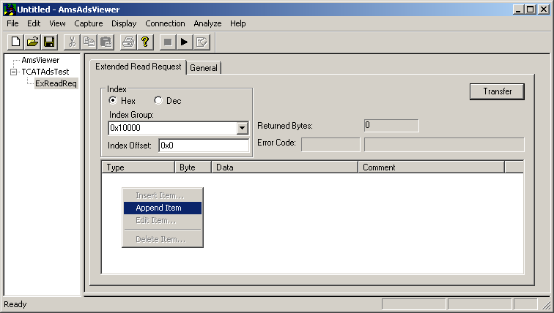Click the Index Group 0x10000 field
Screen dimensions: 554x313
click(173, 128)
